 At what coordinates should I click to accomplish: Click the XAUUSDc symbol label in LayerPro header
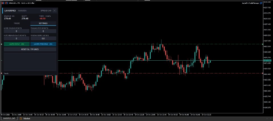[x=22, y=11]
